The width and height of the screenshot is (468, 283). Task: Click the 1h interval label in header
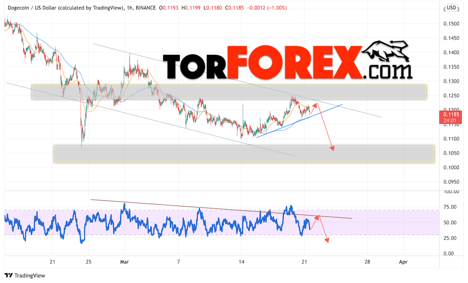coord(129,8)
